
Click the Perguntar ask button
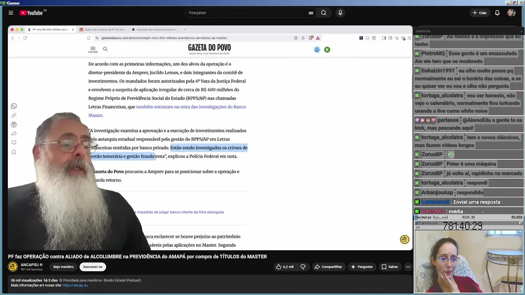click(x=362, y=267)
